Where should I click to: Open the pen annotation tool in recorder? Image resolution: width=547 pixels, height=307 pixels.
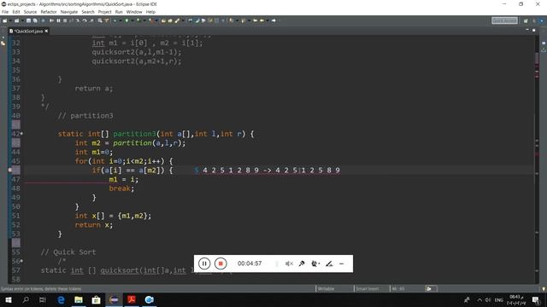329,264
